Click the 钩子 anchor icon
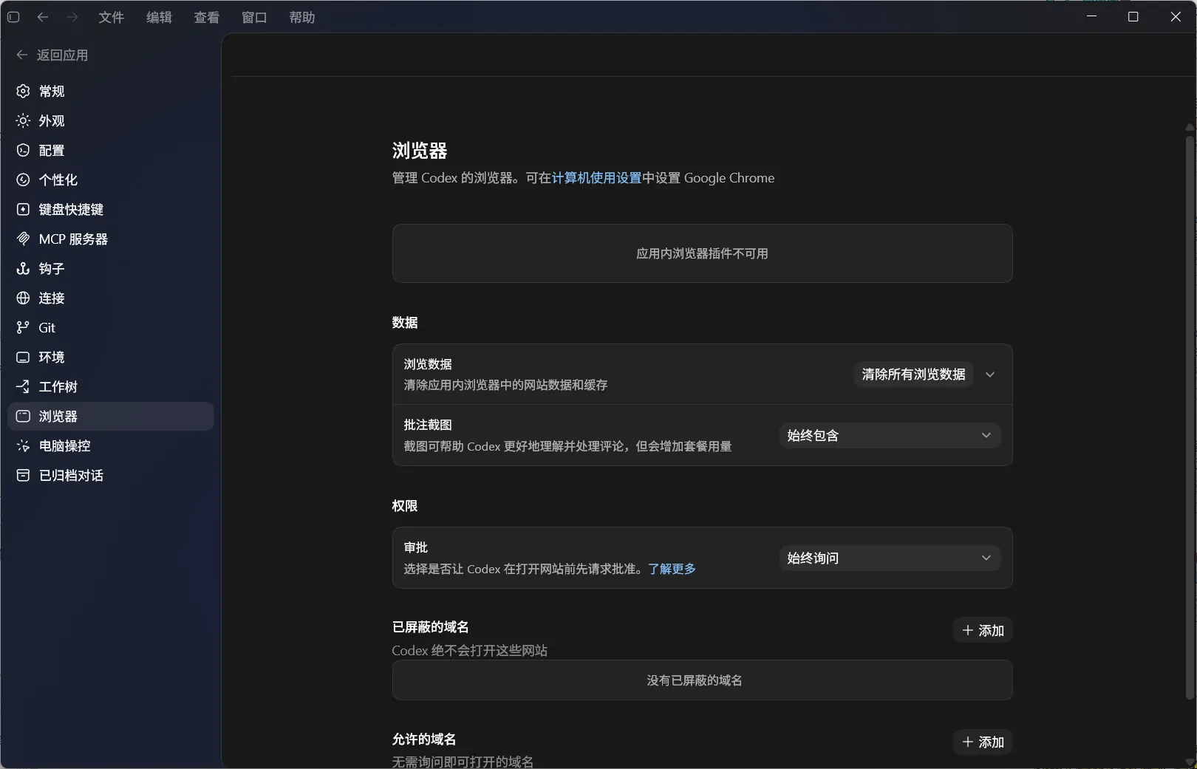 coord(23,268)
